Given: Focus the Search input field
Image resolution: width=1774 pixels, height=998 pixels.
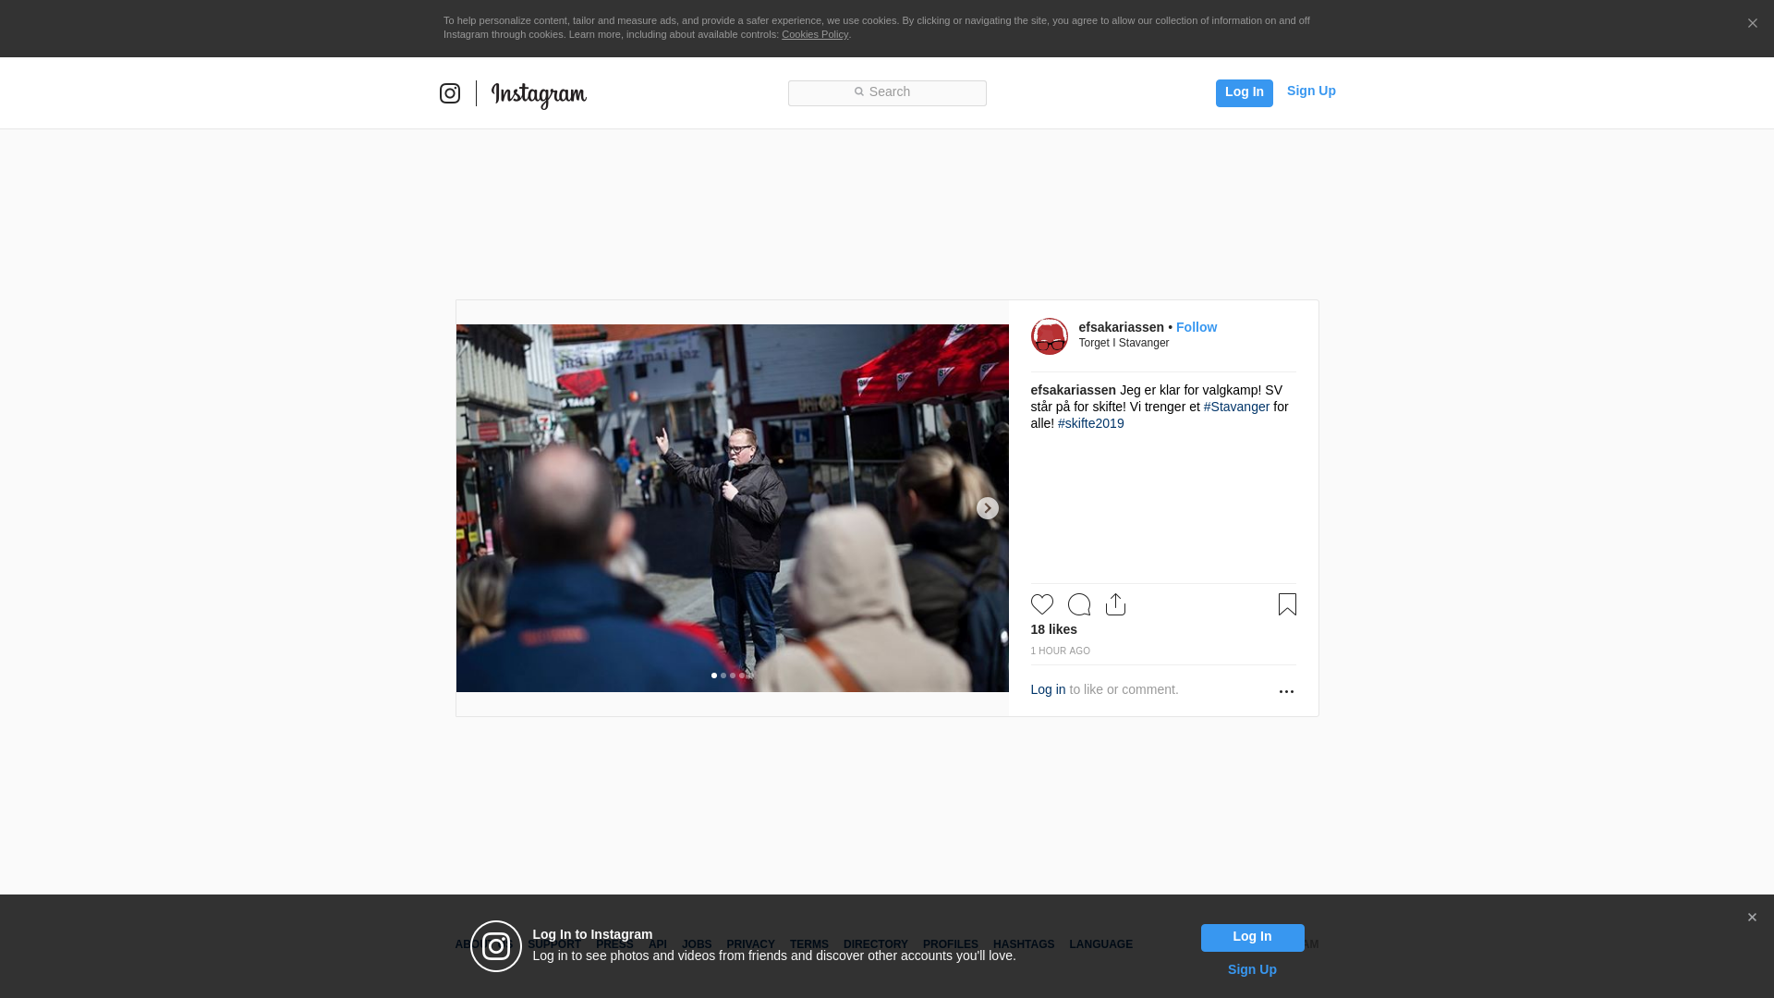Looking at the screenshot, I should [887, 92].
